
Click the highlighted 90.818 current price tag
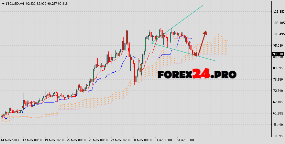[277, 54]
